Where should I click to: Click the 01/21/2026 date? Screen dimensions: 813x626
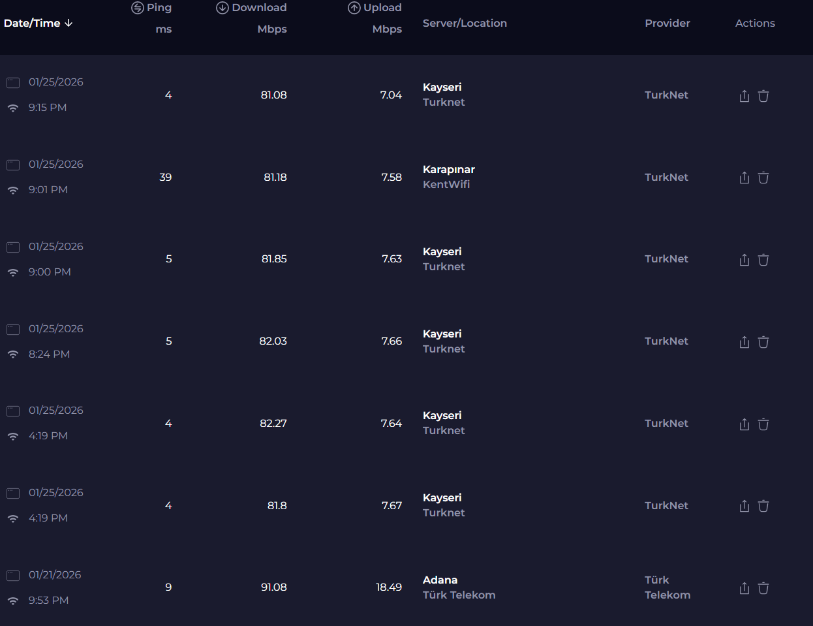coord(55,574)
